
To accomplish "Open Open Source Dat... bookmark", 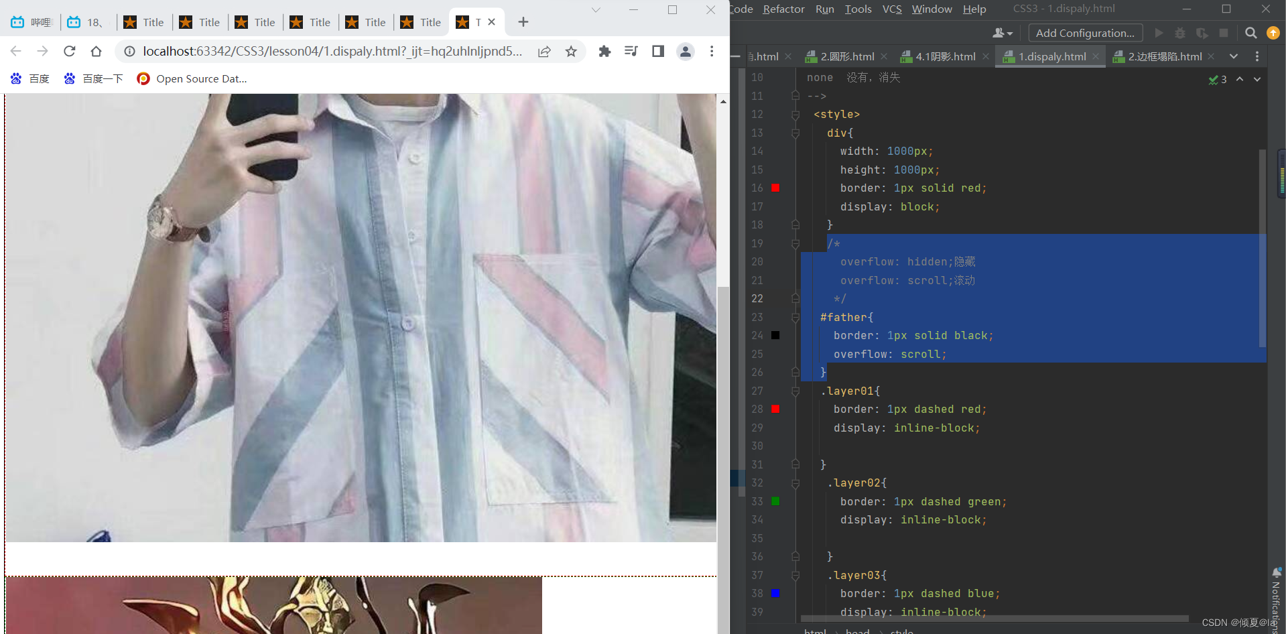I will click(192, 78).
